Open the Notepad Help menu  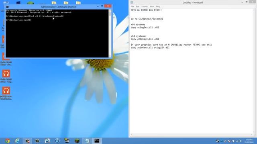click(158, 6)
